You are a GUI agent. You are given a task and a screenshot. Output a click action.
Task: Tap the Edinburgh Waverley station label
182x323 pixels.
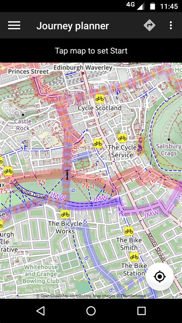pos(83,68)
